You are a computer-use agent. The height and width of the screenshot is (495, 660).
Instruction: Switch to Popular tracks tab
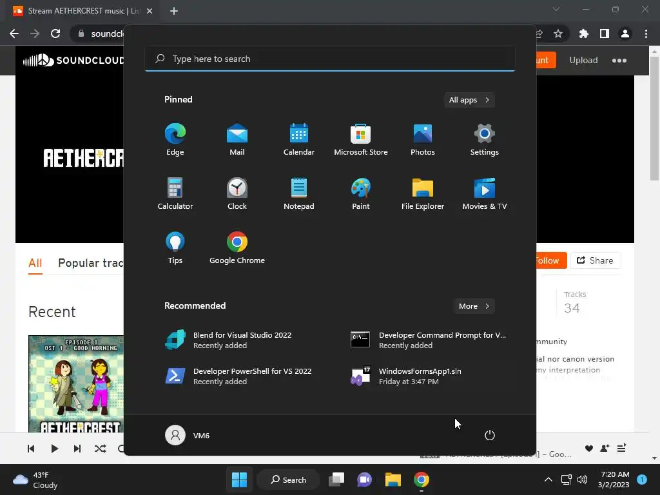[90, 263]
